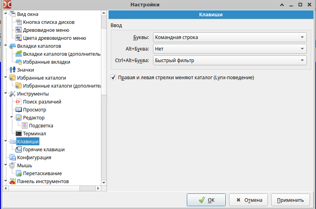Toggle the Lynx-поведение arrows checkbox
Viewport: 316px width, 209px height.
coord(113,78)
